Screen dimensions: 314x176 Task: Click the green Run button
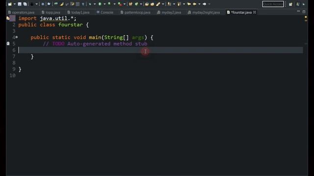(x=100, y=4)
